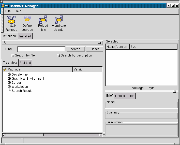Click the search button
Viewport: 180px width, 145px height.
click(x=76, y=49)
